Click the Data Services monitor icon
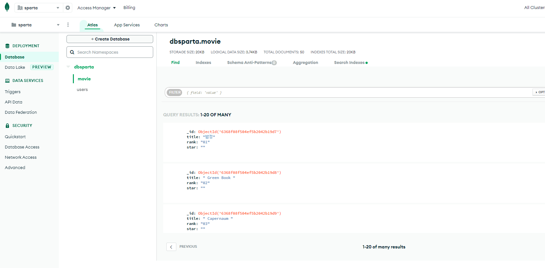This screenshot has height=268, width=545. pyautogui.click(x=7, y=81)
